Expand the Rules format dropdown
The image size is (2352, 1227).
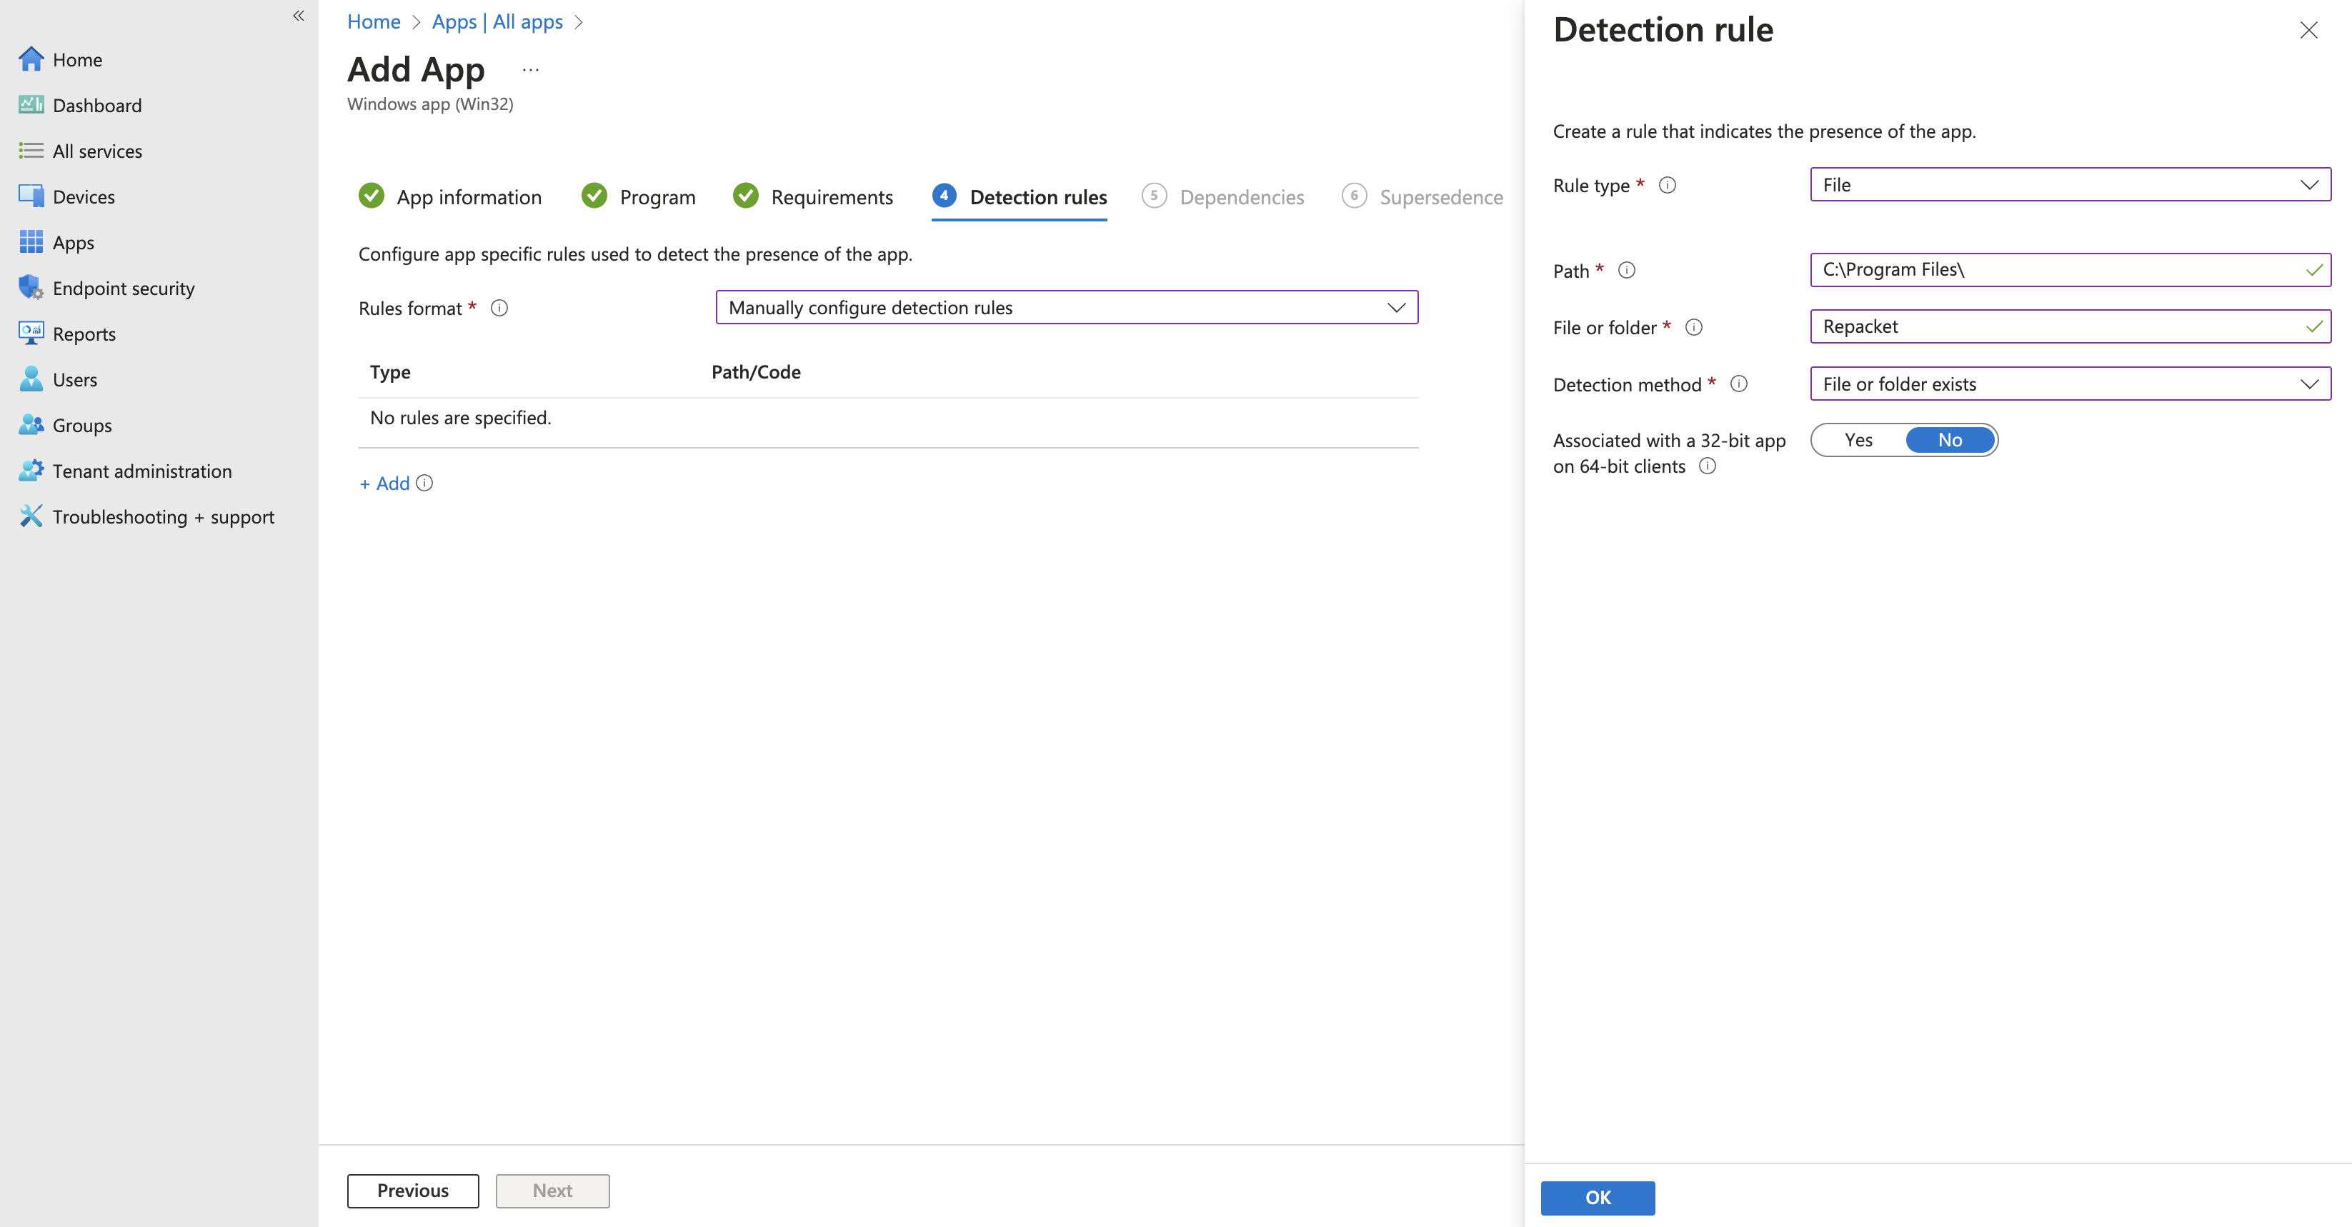[1067, 308]
